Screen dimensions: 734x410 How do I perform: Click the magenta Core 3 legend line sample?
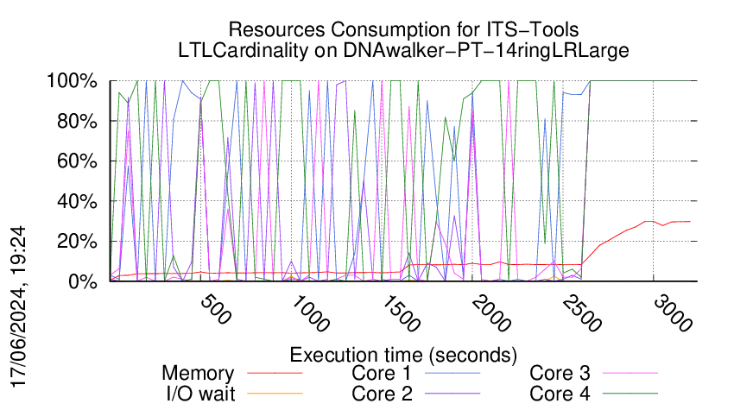(630, 373)
